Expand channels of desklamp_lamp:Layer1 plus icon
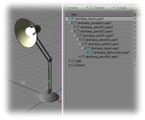 [x=85, y=48]
